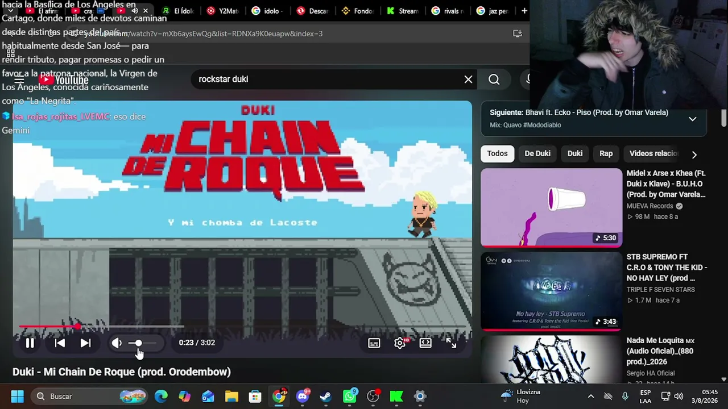Show more filter chips with the arrow
This screenshot has width=728, height=409.
coord(694,154)
